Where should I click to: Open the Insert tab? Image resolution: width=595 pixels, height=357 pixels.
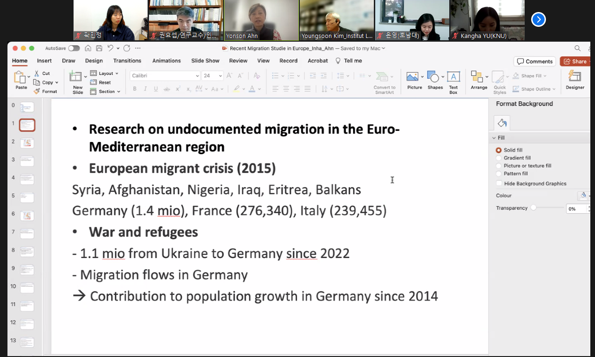click(44, 61)
